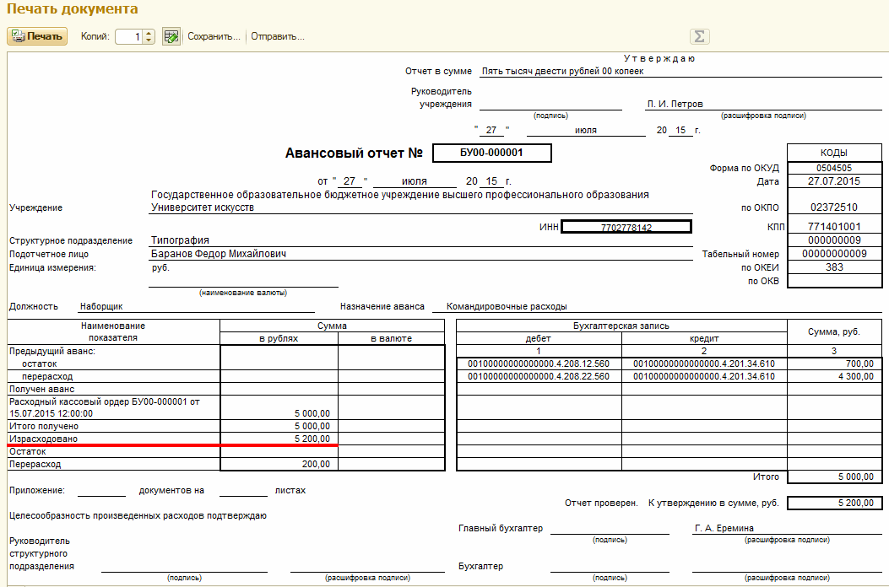The height and width of the screenshot is (587, 889).
Task: Toggle the edit mode table icon
Action: click(x=171, y=37)
